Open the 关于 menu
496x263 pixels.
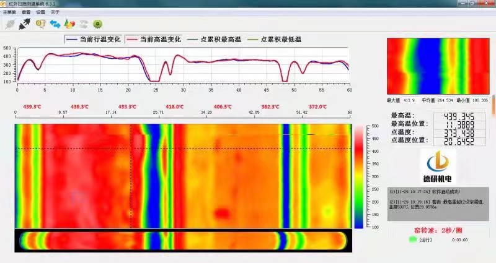[x=55, y=12]
